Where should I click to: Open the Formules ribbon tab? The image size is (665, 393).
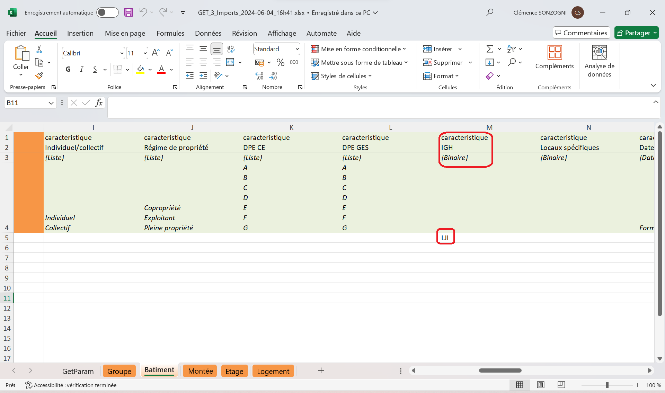pos(170,33)
